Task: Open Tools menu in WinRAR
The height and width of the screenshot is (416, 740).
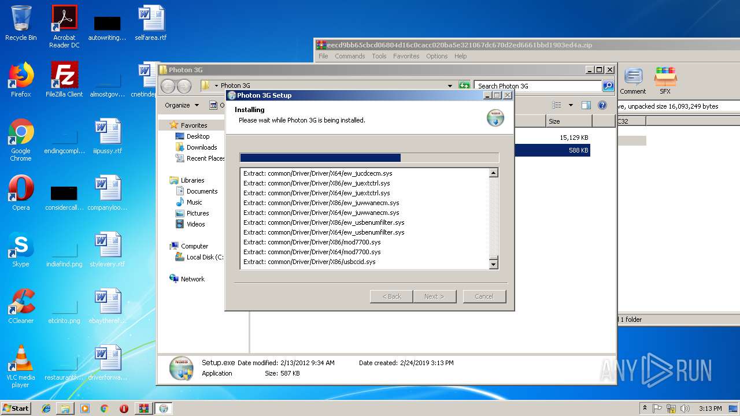Action: pyautogui.click(x=379, y=56)
